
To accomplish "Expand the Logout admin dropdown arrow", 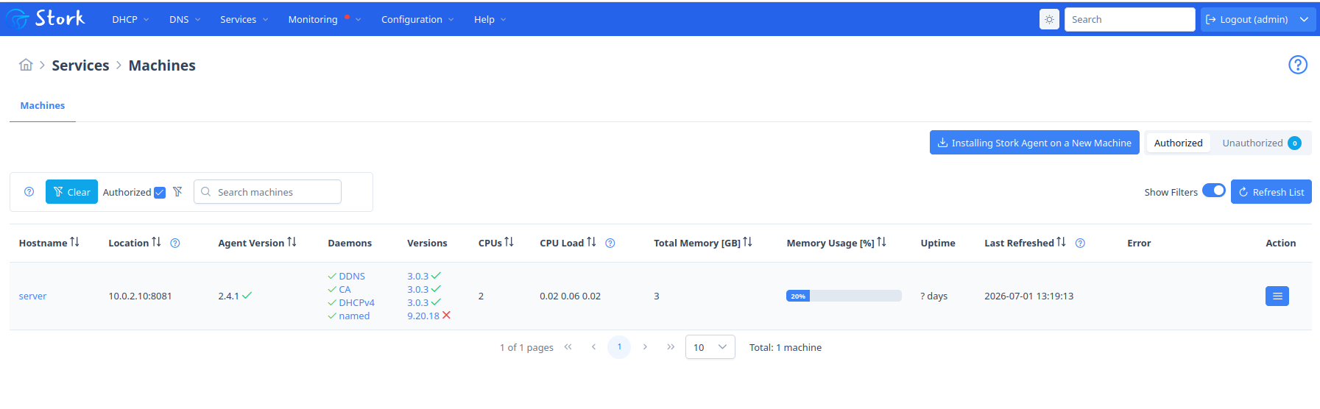I will pyautogui.click(x=1303, y=19).
